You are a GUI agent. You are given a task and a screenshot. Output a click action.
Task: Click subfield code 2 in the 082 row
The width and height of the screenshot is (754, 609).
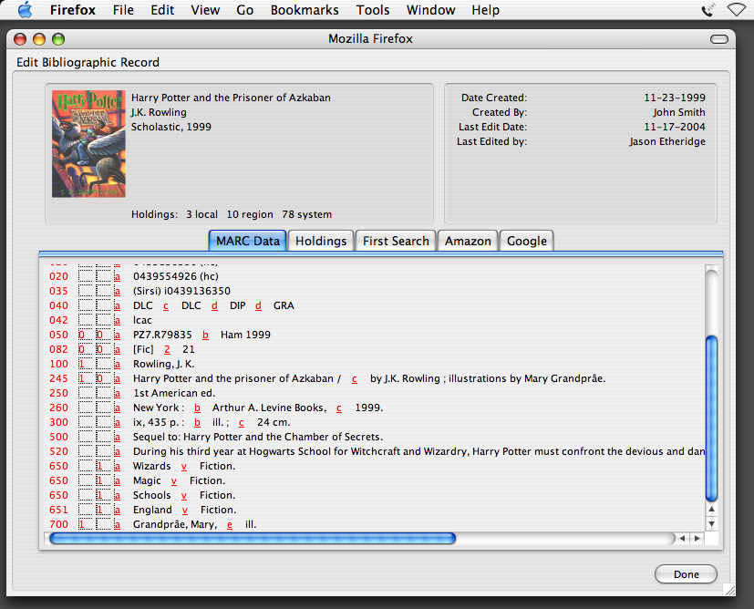(x=167, y=349)
